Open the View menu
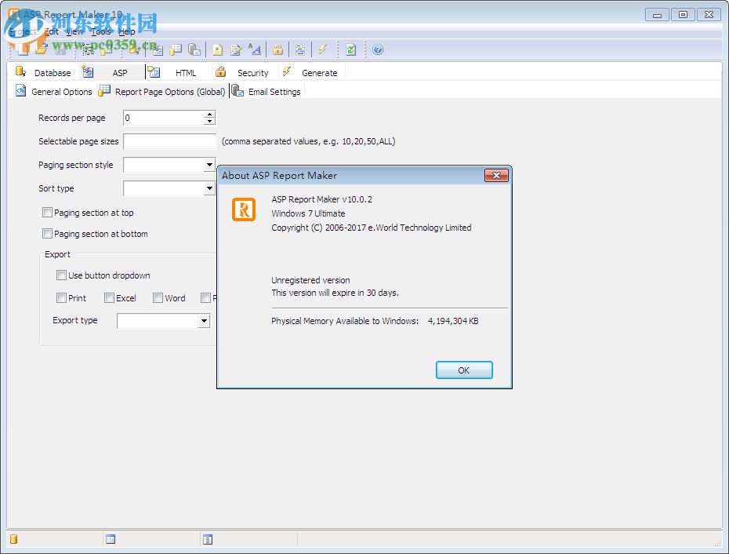The image size is (729, 554). pyautogui.click(x=74, y=31)
